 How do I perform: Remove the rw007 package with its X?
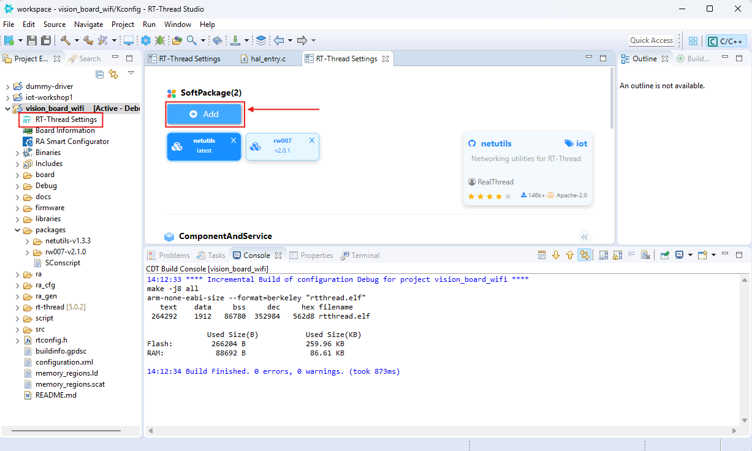coord(312,140)
